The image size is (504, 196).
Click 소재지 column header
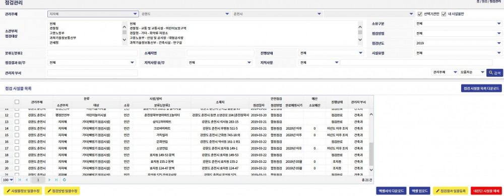tap(220, 102)
